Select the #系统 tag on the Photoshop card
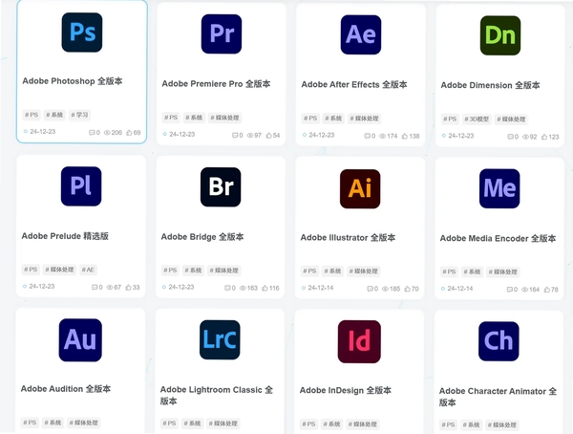The width and height of the screenshot is (573, 434). click(x=54, y=115)
